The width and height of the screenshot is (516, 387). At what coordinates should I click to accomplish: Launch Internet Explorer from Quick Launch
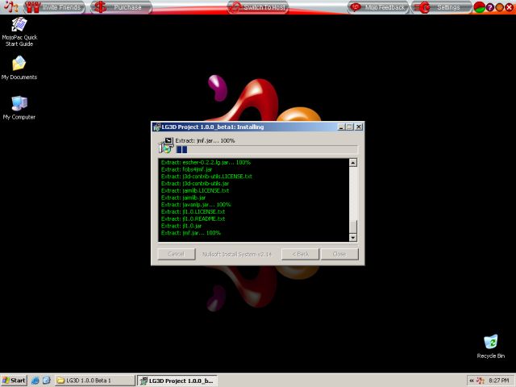(35, 380)
